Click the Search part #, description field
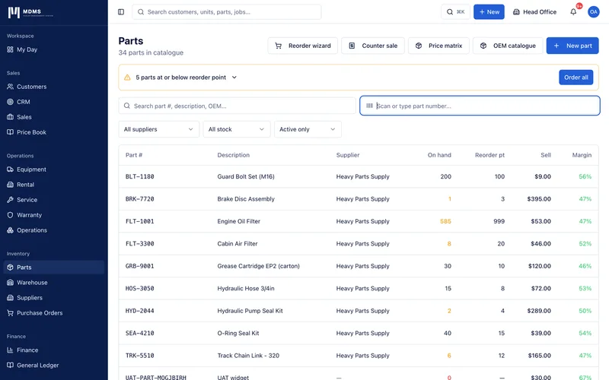609x380 pixels. (x=237, y=106)
